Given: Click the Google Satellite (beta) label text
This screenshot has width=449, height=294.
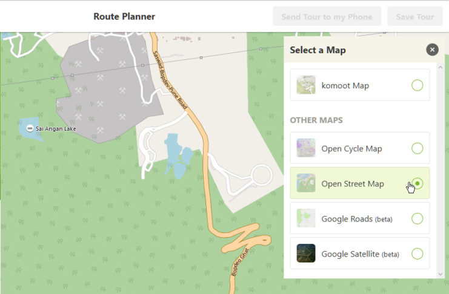Looking at the screenshot, I should pos(360,254).
